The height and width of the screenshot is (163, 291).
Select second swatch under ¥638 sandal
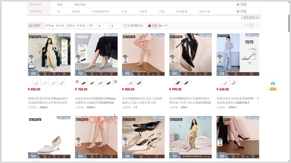click(234, 82)
